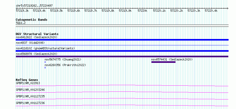Click the GPBP1|NM_001203246 gene label
The image size is (236, 109).
coord(30,90)
